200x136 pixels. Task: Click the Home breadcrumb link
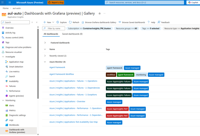click(6, 8)
